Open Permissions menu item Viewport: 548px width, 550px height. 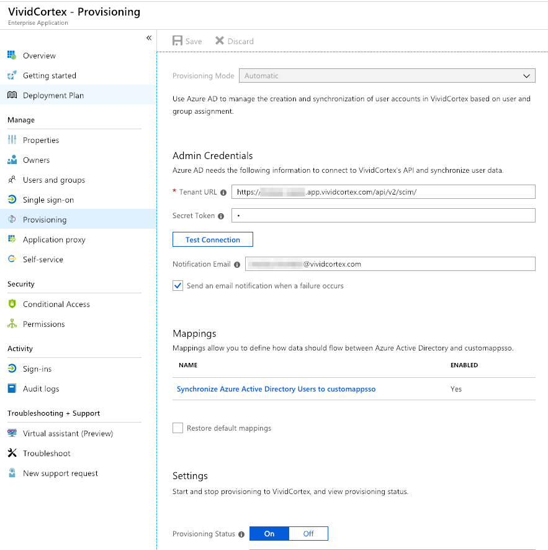click(x=44, y=324)
